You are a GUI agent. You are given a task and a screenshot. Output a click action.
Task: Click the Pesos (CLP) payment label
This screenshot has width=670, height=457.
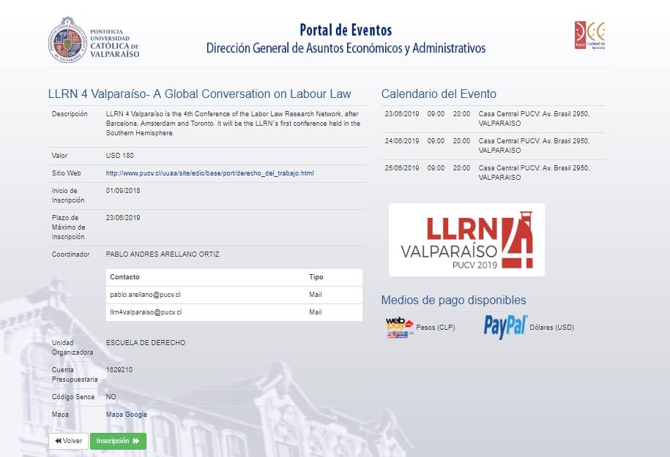click(x=435, y=328)
